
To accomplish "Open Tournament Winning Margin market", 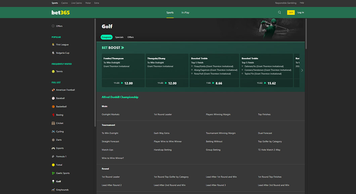I will pos(221,133).
